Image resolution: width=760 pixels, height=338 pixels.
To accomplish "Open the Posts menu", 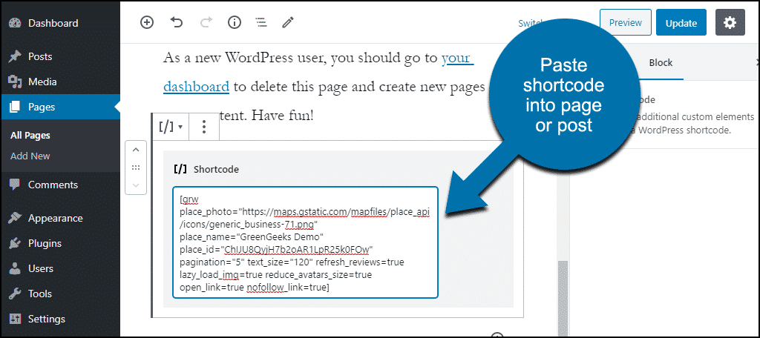I will (x=40, y=56).
